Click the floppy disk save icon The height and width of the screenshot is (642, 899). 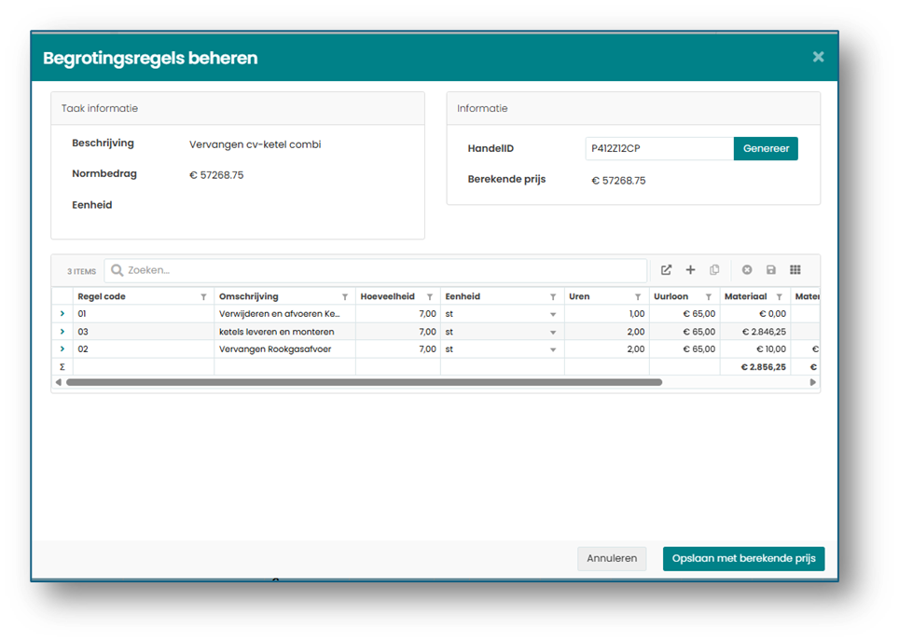771,269
